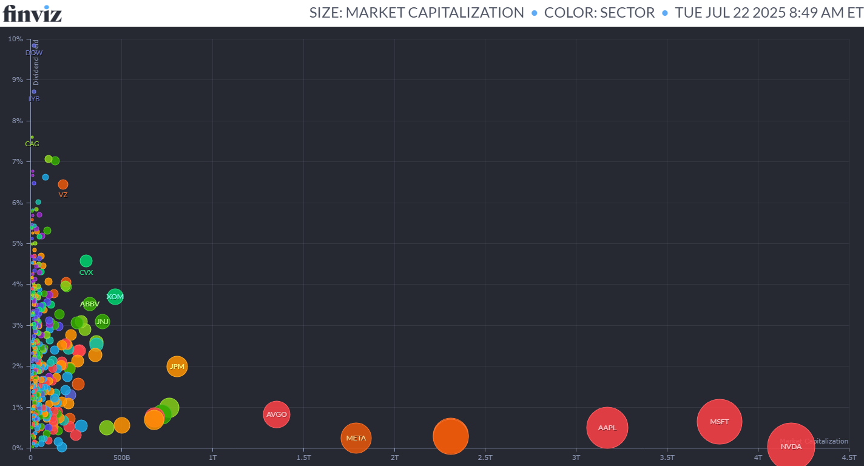This screenshot has width=864, height=466.
Task: Click the 9% y-axis tick label
Action: tap(18, 79)
